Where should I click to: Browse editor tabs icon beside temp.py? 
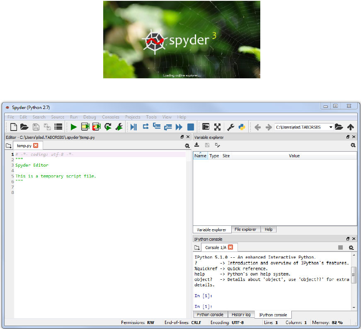9,145
